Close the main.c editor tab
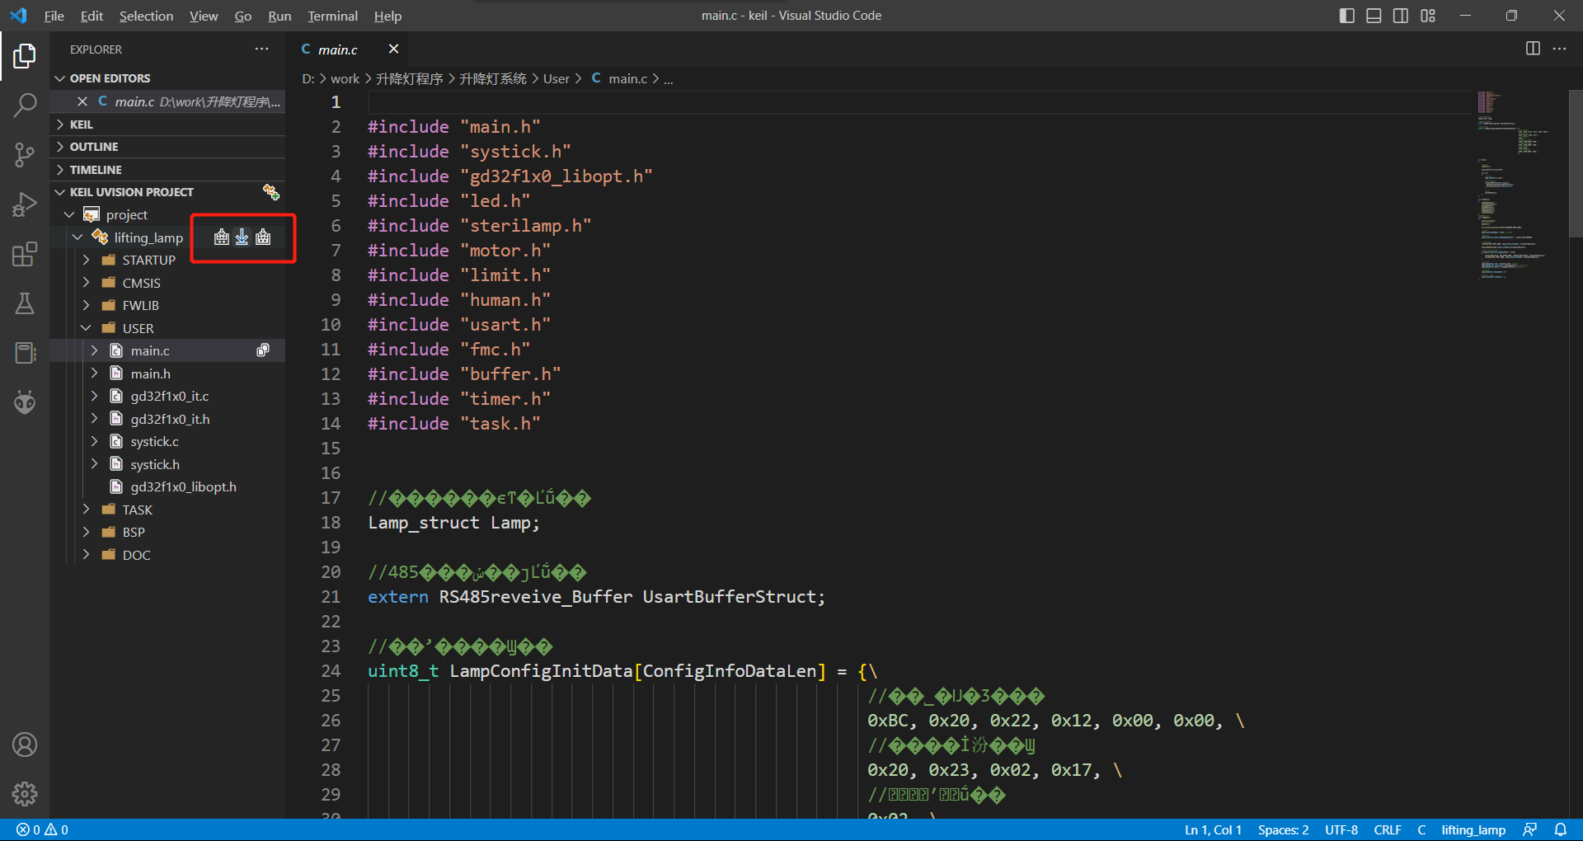 click(393, 49)
